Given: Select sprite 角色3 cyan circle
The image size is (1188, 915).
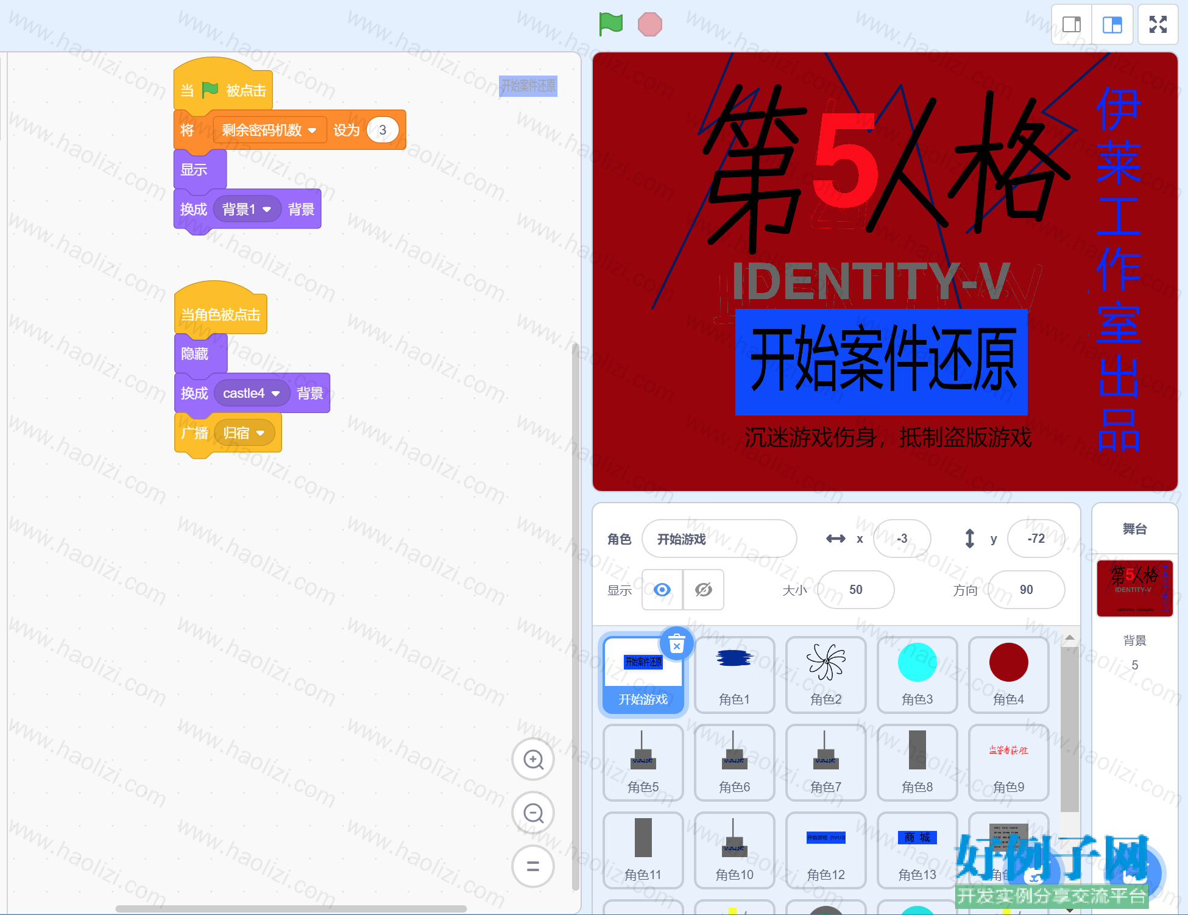Looking at the screenshot, I should (x=918, y=674).
